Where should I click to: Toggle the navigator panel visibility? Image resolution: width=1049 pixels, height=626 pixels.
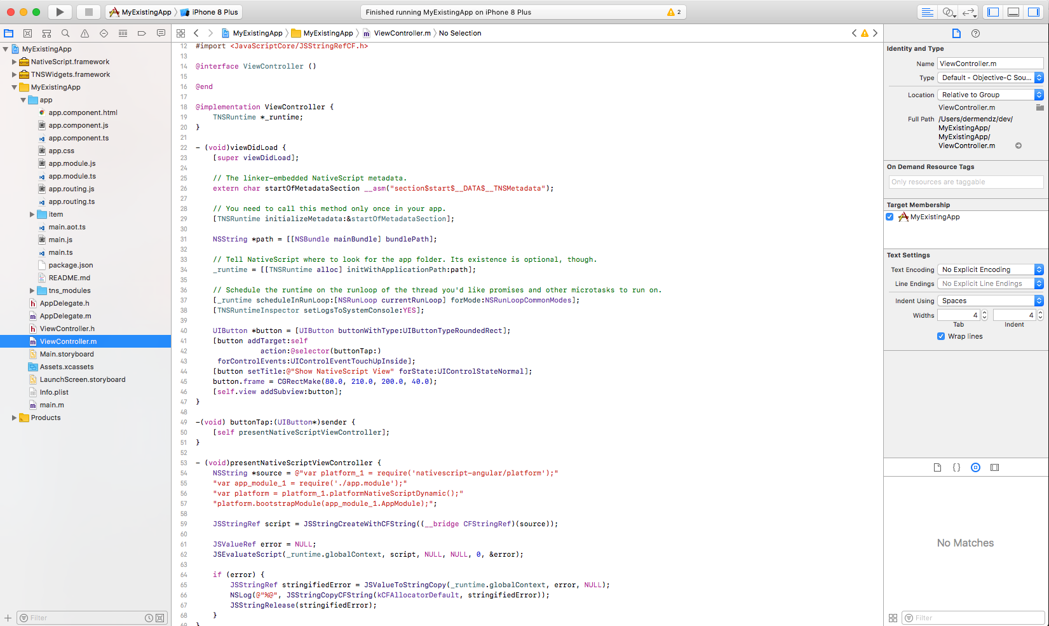tap(993, 12)
